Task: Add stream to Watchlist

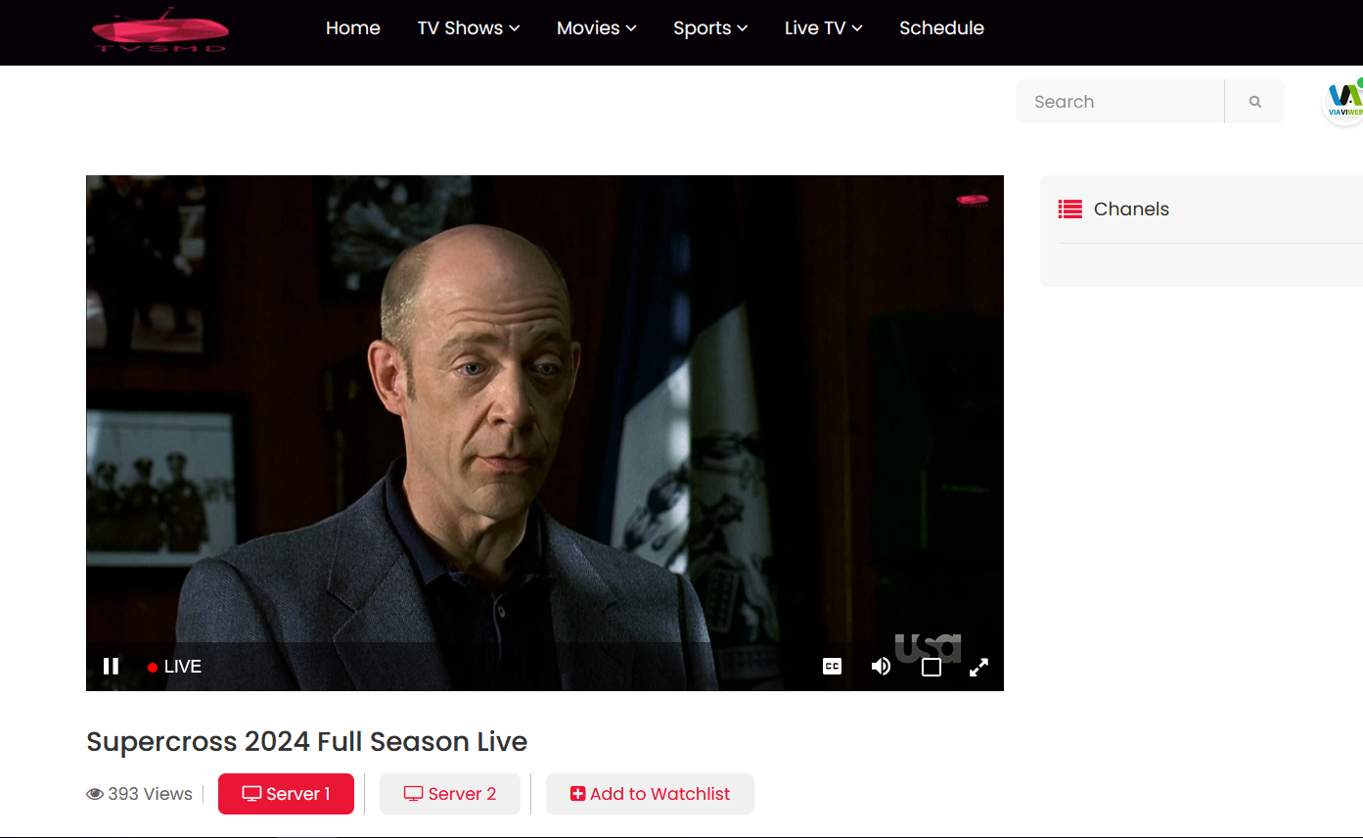Action: (x=650, y=794)
